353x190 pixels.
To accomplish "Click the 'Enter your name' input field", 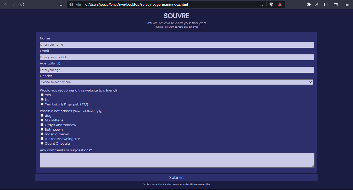I will pyautogui.click(x=177, y=45).
